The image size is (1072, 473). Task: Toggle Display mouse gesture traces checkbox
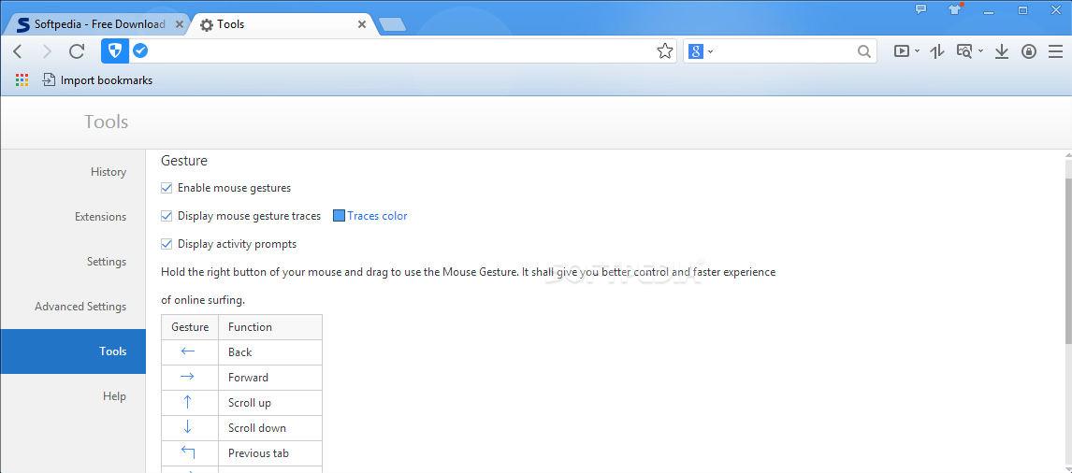click(167, 216)
